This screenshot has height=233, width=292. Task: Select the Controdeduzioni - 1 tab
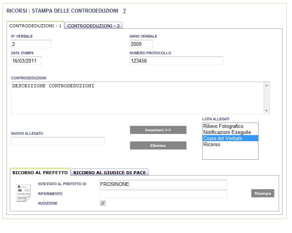coord(35,26)
